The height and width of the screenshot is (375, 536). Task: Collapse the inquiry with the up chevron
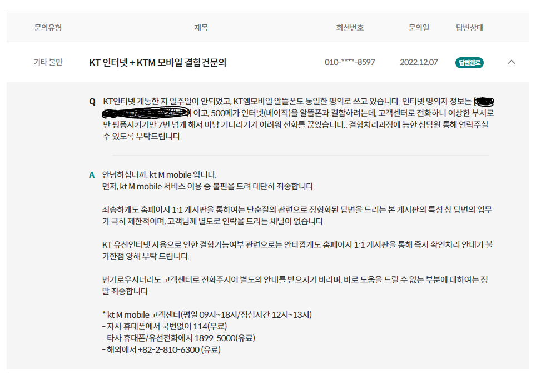[512, 62]
